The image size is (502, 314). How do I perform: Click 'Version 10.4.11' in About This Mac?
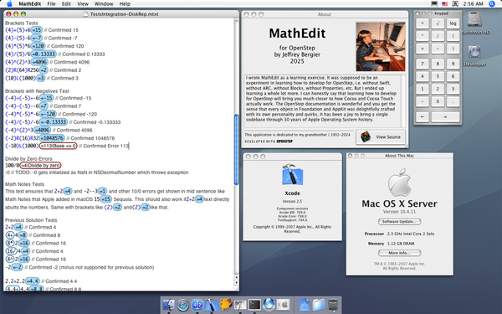click(399, 212)
